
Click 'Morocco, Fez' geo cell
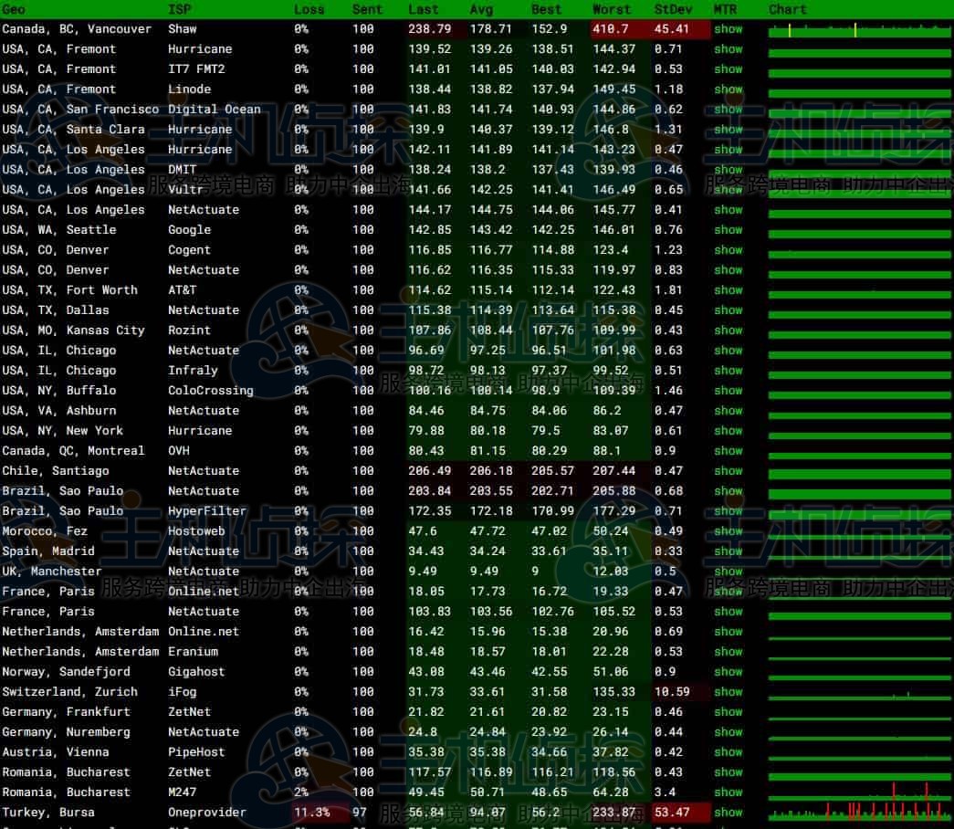(45, 531)
